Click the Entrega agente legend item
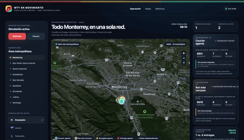 pyautogui.click(x=125, y=138)
